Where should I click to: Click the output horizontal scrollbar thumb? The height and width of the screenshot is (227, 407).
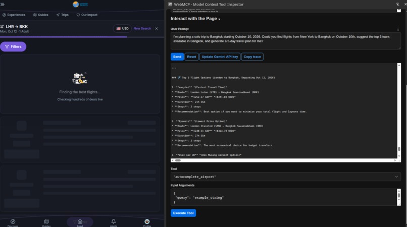coord(178,160)
